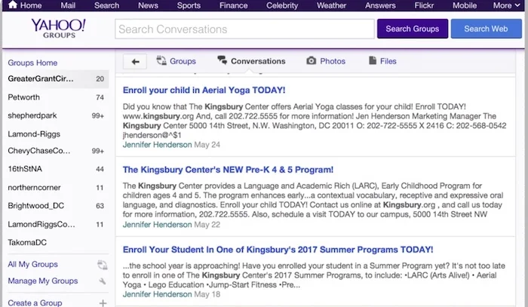Click the 99+ count beside shepherdpark

coord(98,116)
